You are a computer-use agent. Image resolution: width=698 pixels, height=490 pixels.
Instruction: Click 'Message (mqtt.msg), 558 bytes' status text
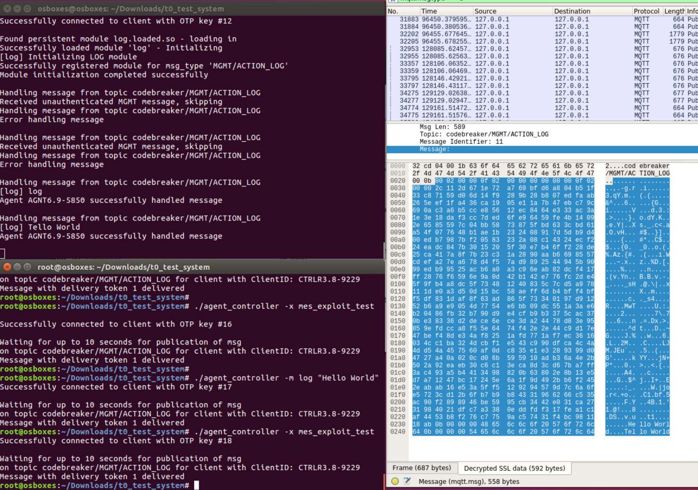[469, 481]
